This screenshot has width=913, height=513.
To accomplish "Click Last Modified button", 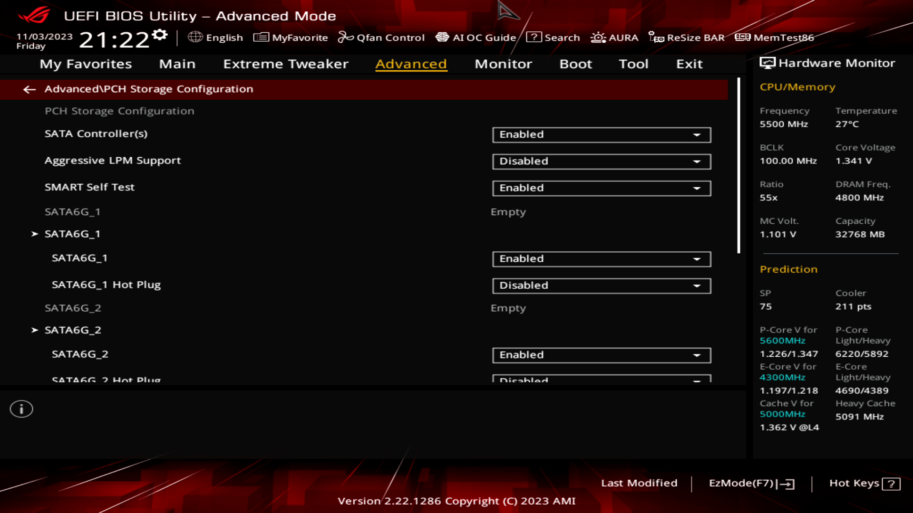I will point(639,483).
